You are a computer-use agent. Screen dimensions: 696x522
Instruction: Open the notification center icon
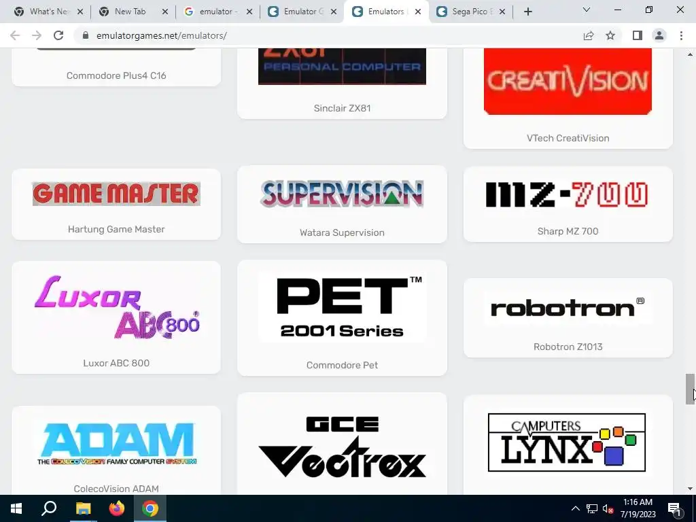674,509
